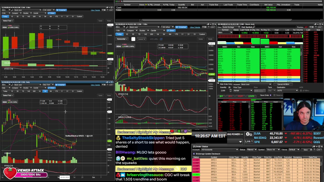Click help question mark in Stock Jock montage
The height and width of the screenshot is (182, 324).
point(316,27)
